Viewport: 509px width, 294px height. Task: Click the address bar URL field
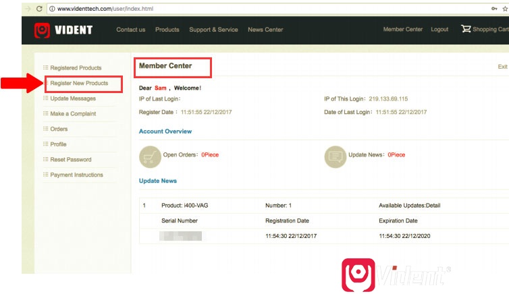(x=266, y=9)
